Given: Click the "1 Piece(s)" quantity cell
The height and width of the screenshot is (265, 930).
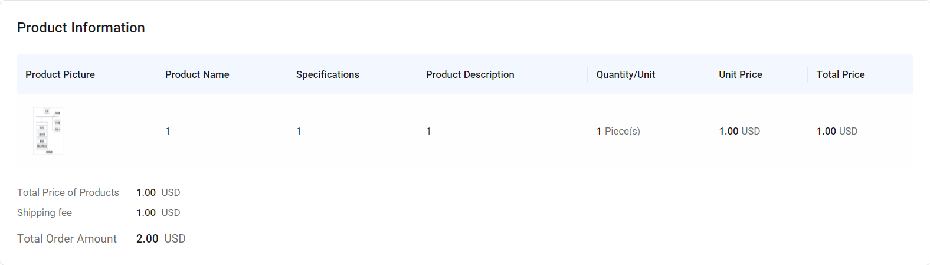Looking at the screenshot, I should tap(618, 131).
